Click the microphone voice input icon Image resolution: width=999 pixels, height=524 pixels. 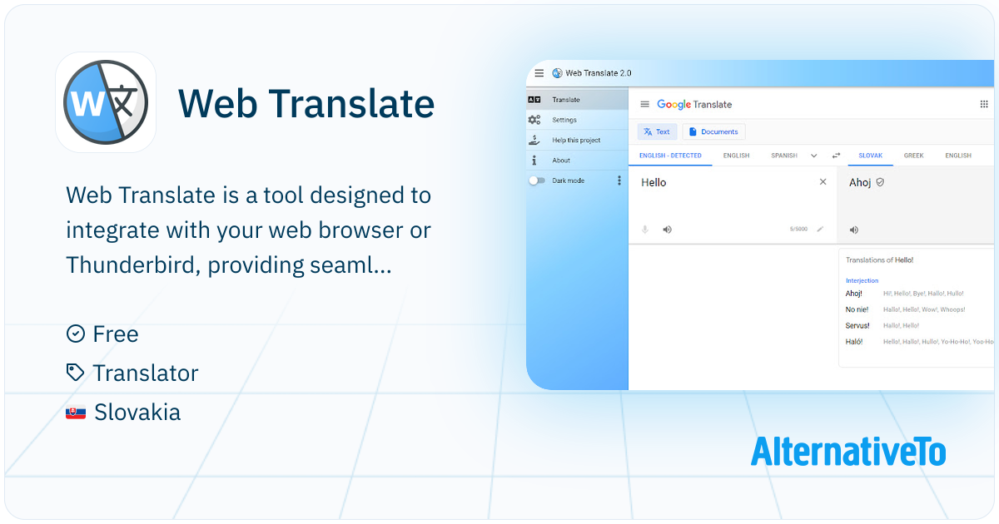pos(645,230)
